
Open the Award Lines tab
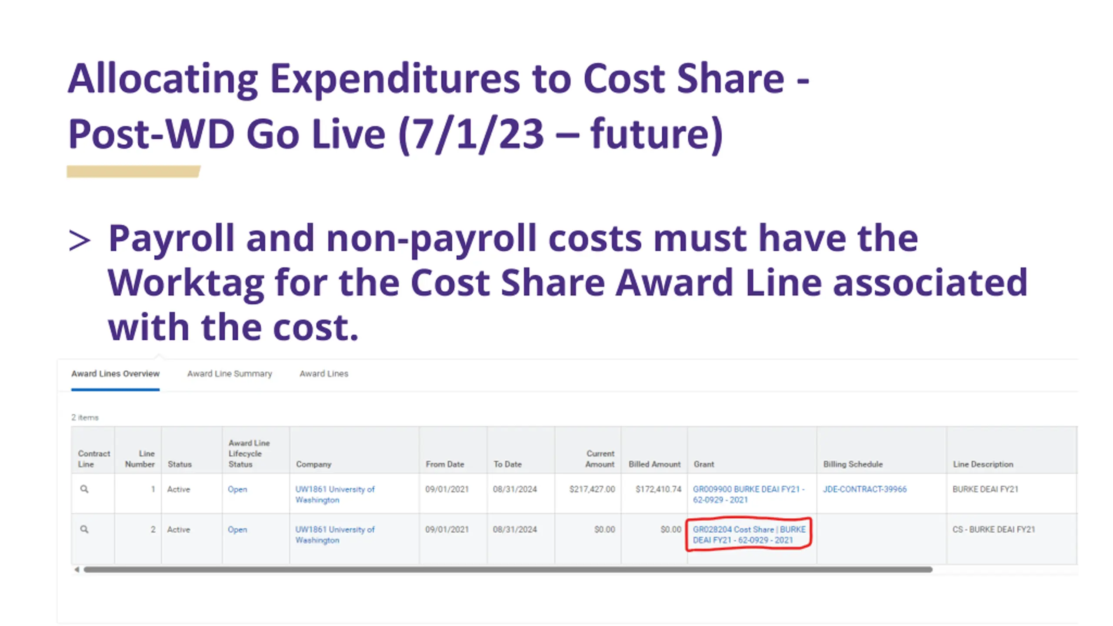click(323, 373)
